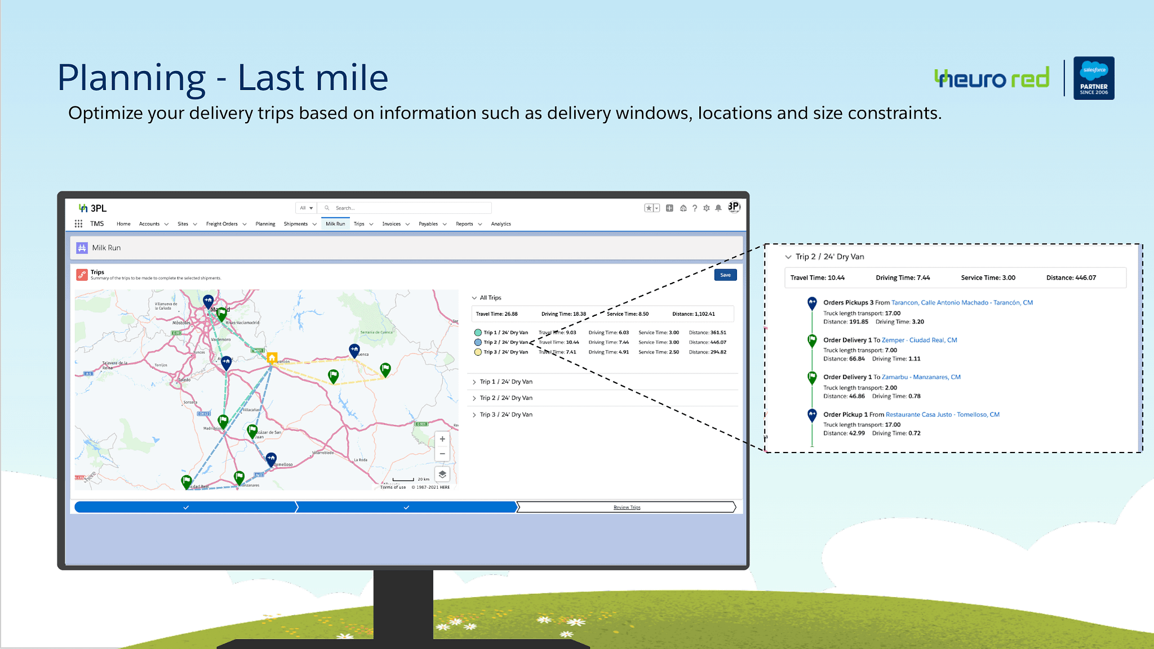
Task: Click the Milk Run page header icon
Action: 82,248
